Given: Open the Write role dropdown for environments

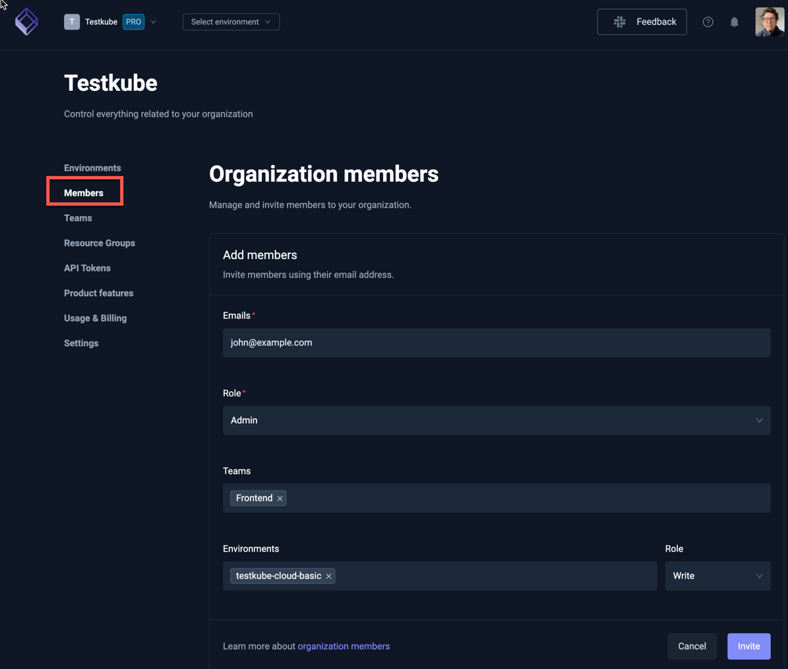Looking at the screenshot, I should [717, 575].
